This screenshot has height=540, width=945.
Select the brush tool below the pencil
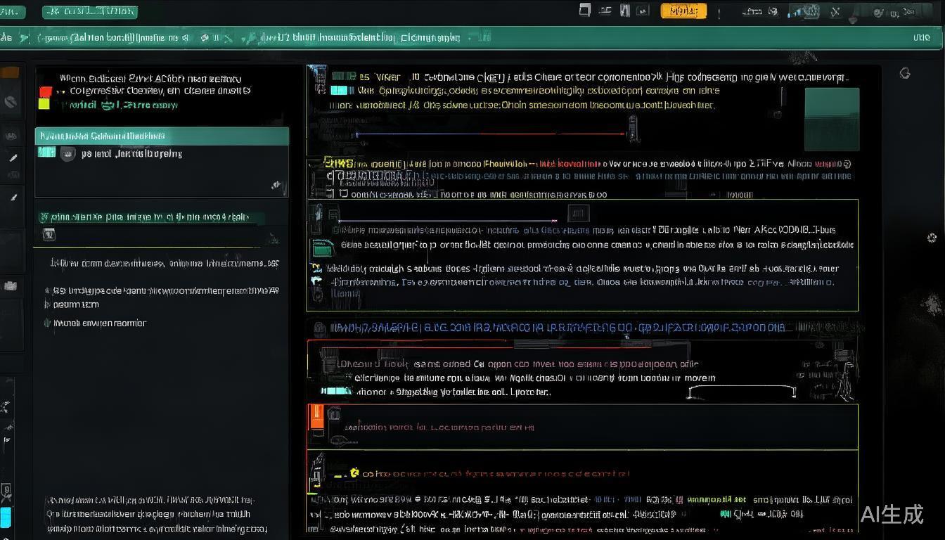13,198
